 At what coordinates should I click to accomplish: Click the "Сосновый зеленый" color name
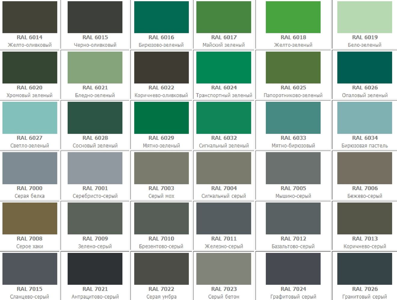[x=95, y=146]
